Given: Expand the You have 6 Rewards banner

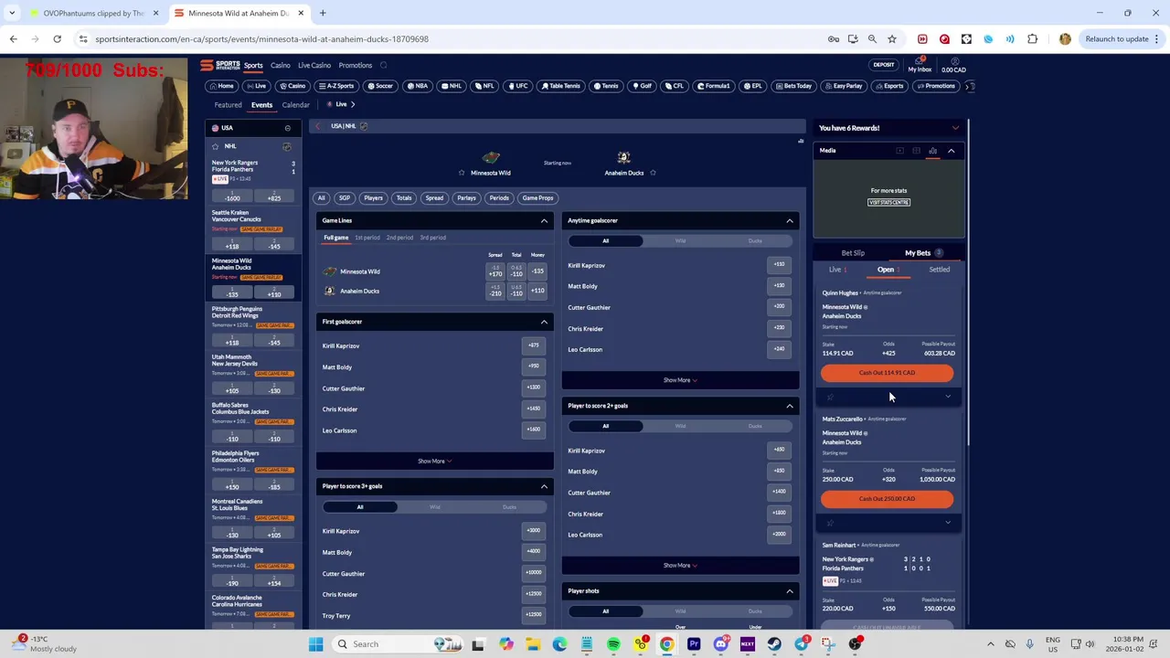Looking at the screenshot, I should [x=956, y=128].
